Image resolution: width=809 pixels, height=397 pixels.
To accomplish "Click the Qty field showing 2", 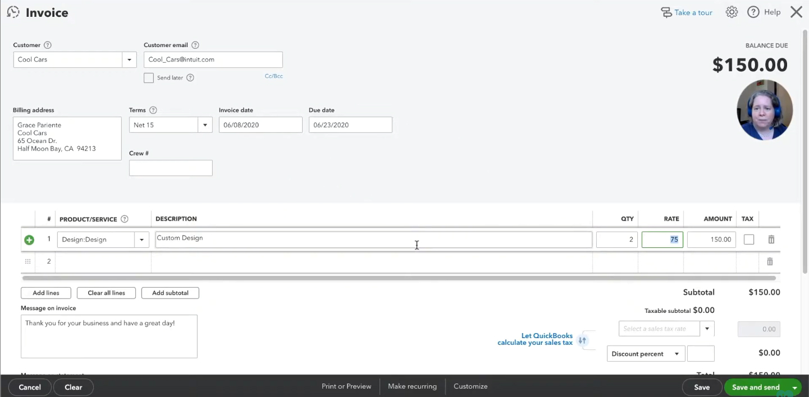I will pyautogui.click(x=617, y=239).
